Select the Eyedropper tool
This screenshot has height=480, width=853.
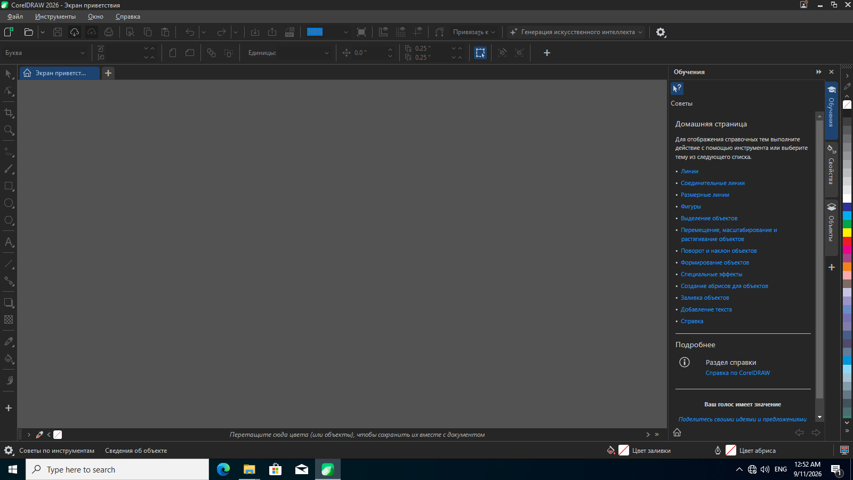coord(9,341)
